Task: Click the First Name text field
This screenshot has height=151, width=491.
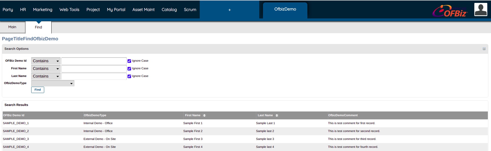Action: coord(94,69)
